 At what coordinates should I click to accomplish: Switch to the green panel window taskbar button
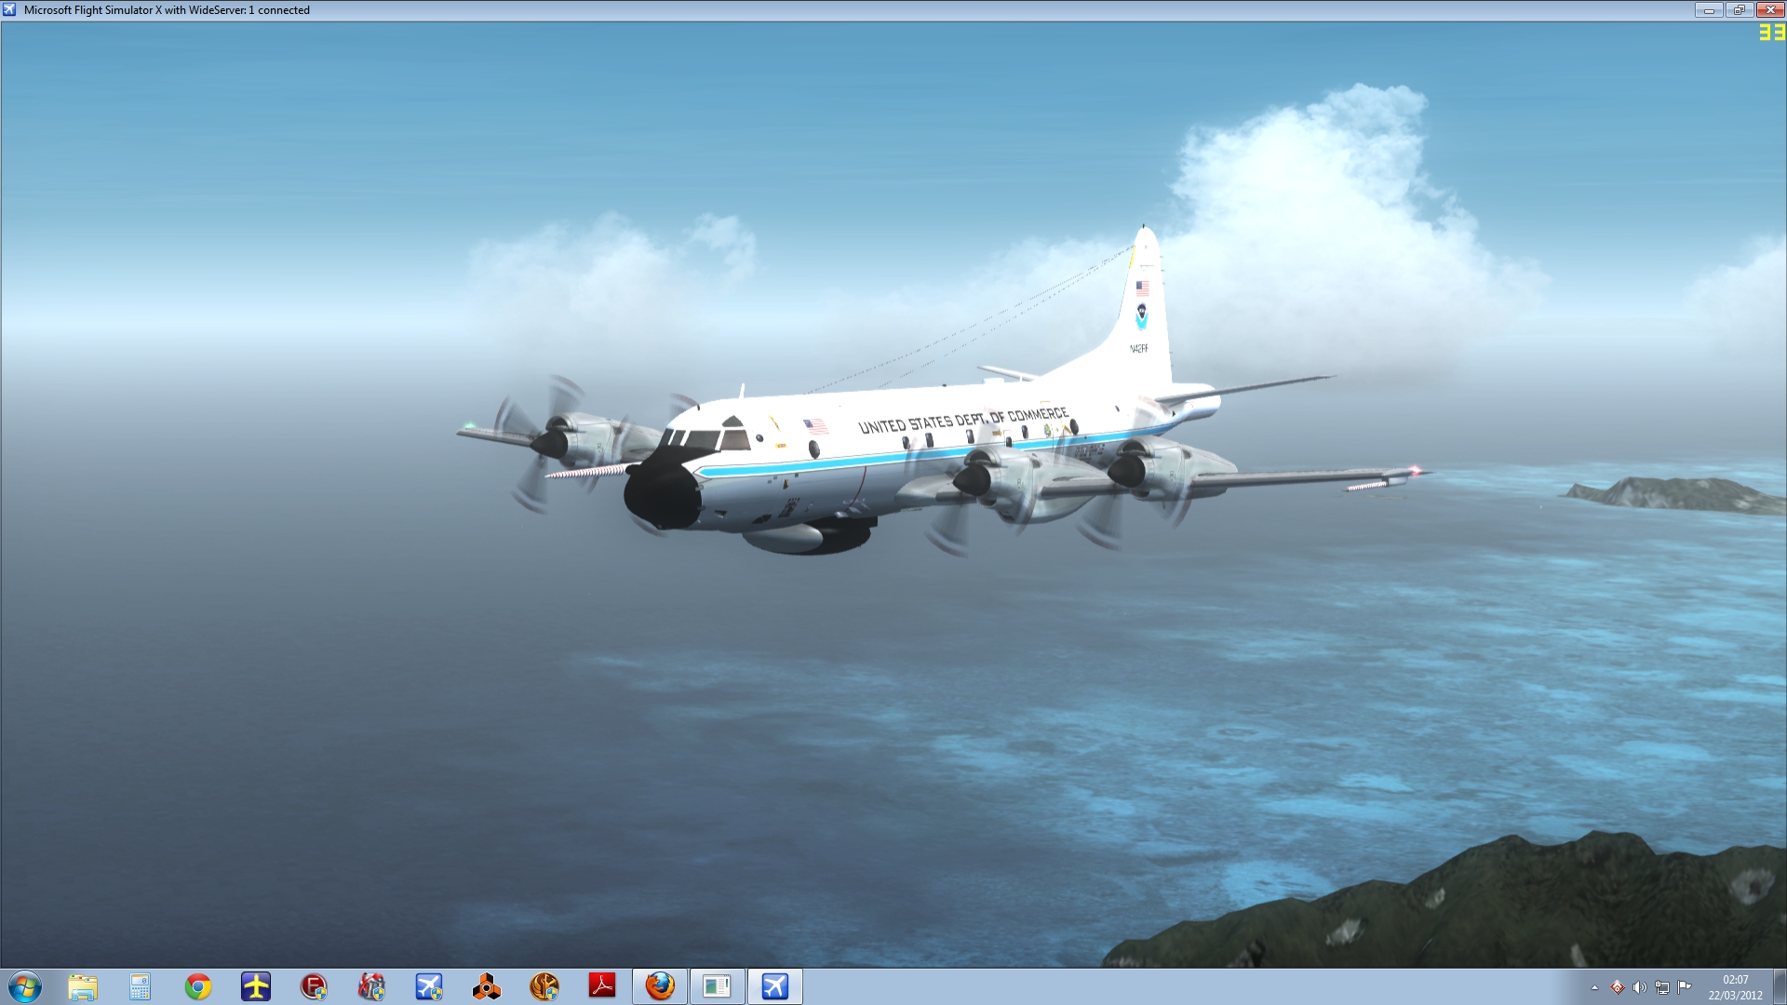click(x=718, y=986)
